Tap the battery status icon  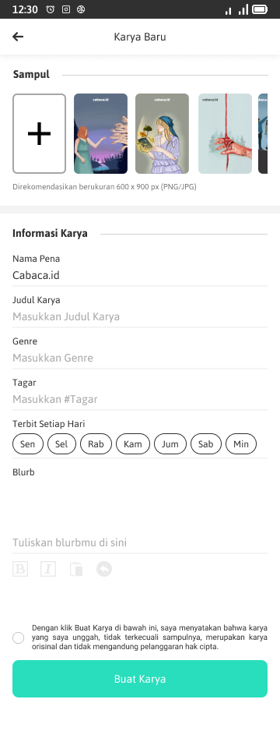click(260, 9)
